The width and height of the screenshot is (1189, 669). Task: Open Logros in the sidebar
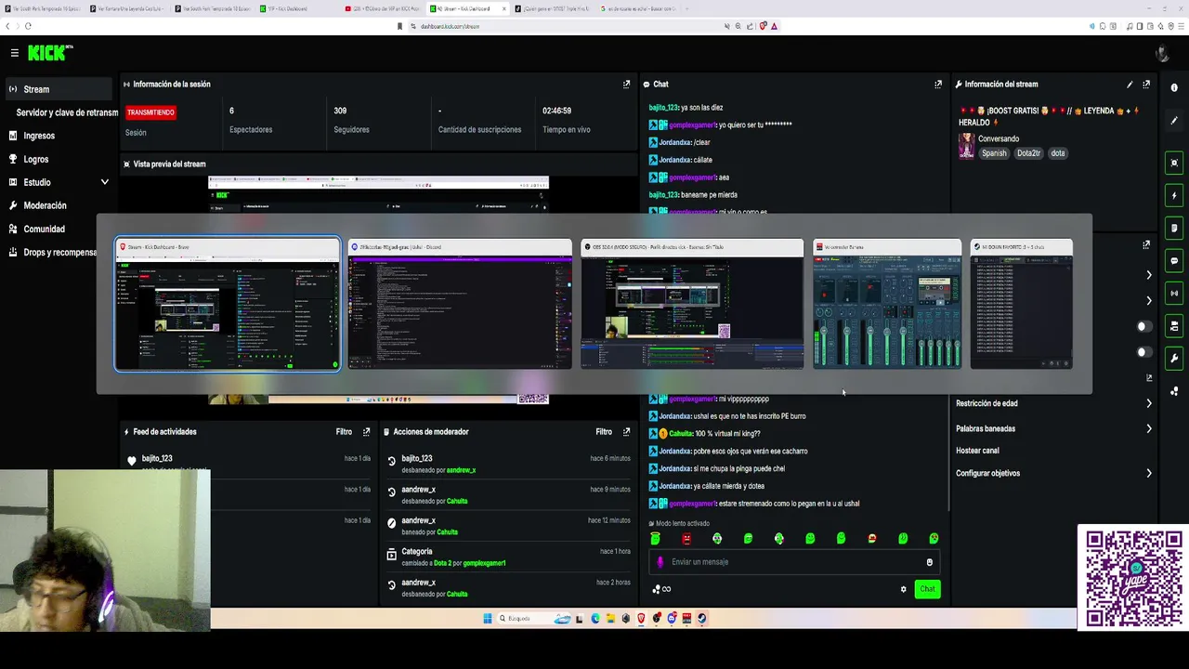pos(58,159)
